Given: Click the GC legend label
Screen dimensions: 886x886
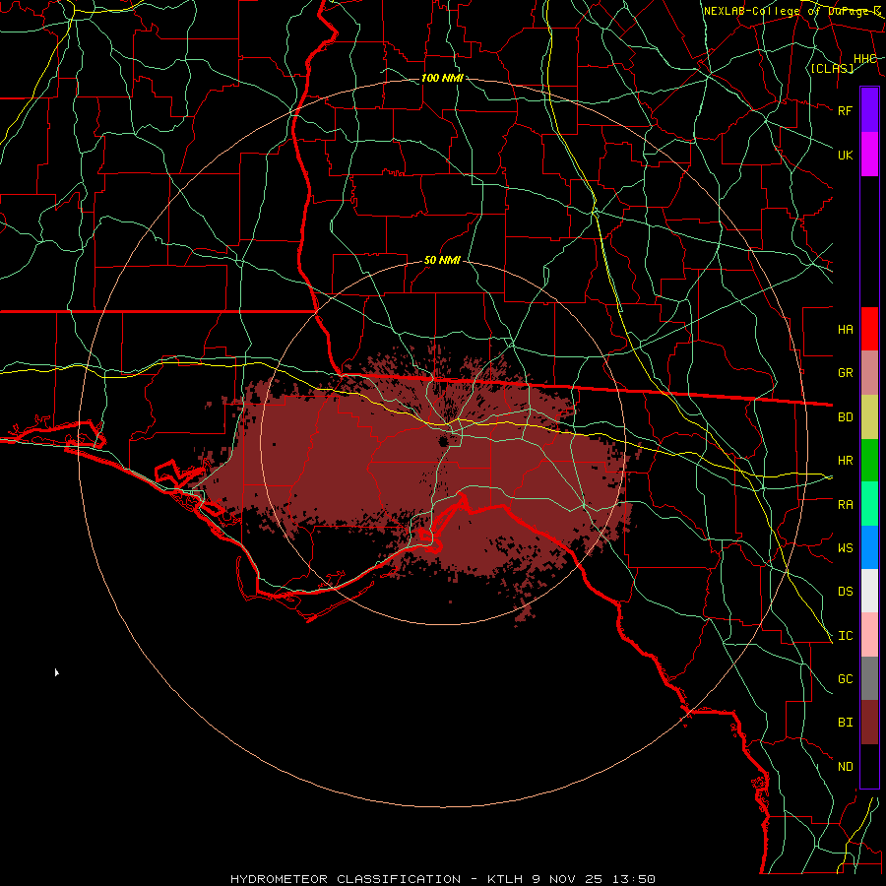Looking at the screenshot, I should [x=845, y=679].
